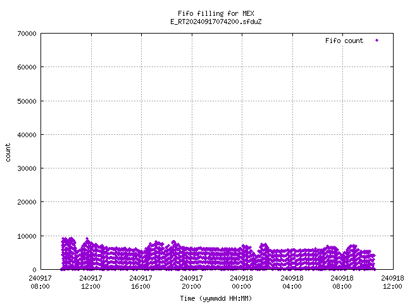Click the x-axis tick 240918 04:00

coord(292,282)
